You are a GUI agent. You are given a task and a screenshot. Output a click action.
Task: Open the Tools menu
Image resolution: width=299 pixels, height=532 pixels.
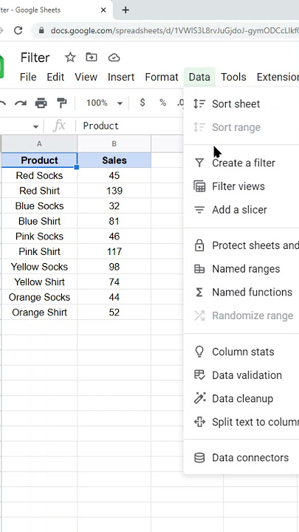(233, 77)
